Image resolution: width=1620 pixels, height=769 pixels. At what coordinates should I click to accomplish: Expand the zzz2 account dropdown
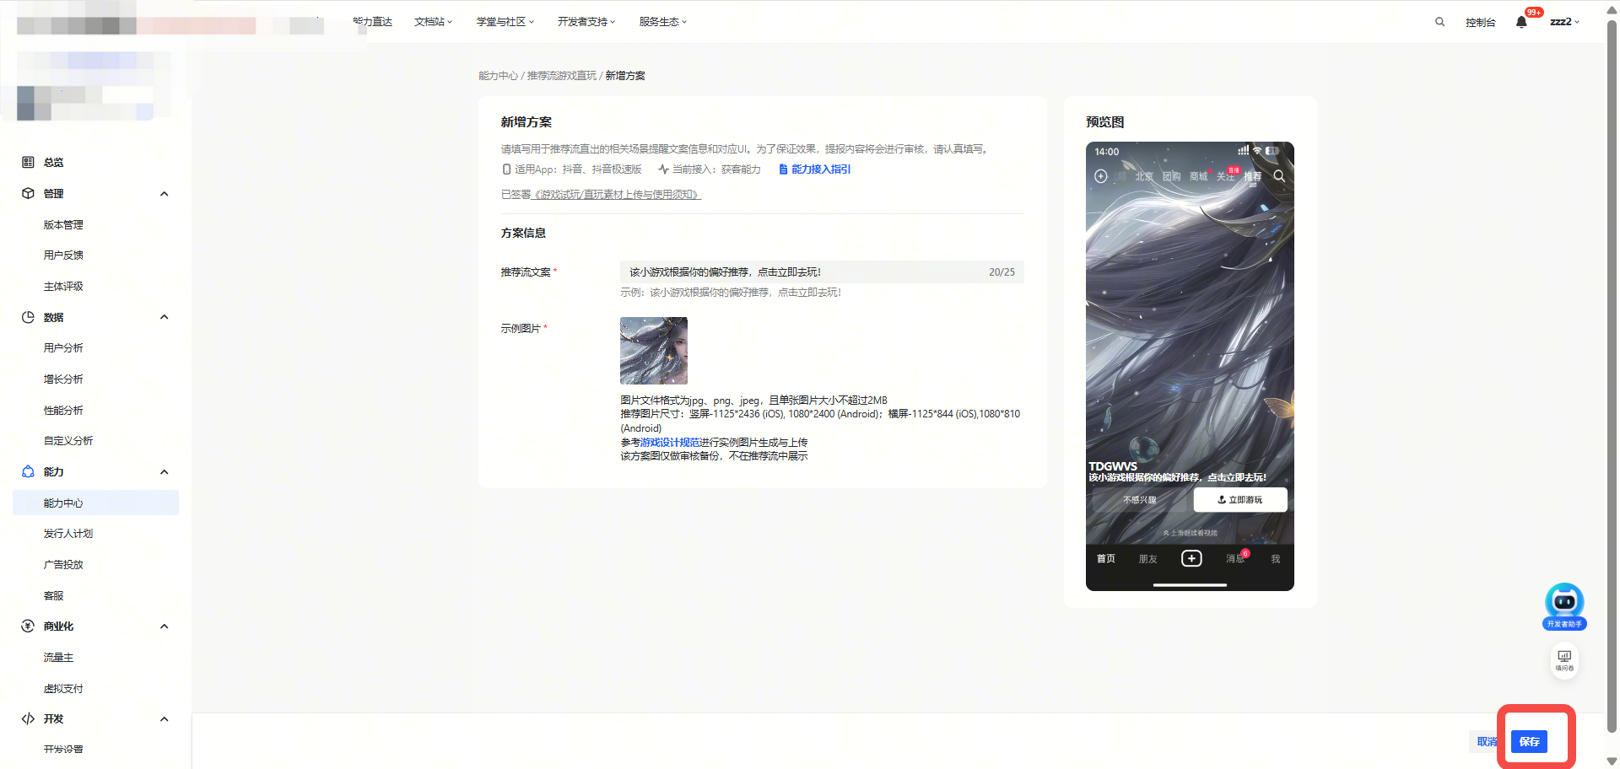point(1564,22)
